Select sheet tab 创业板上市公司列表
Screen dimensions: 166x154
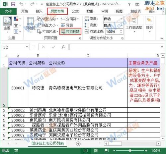pyautogui.click(x=47, y=143)
